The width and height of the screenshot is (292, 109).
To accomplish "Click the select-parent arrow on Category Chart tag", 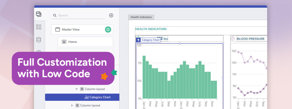I will (138, 40).
